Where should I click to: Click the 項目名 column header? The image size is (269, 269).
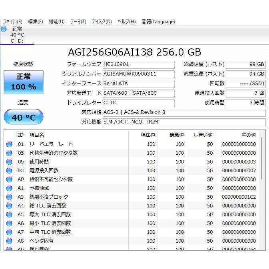(x=78, y=135)
